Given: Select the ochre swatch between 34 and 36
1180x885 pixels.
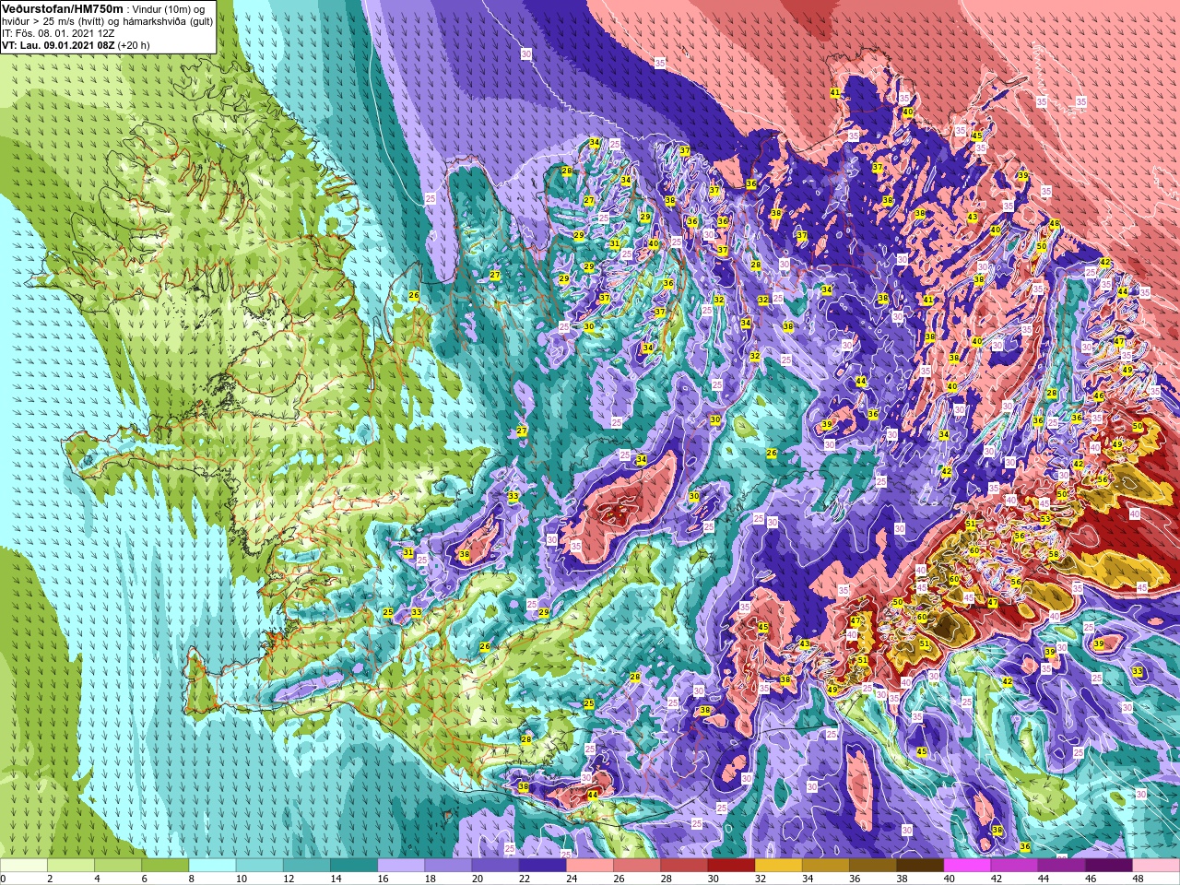Looking at the screenshot, I should 824,865.
